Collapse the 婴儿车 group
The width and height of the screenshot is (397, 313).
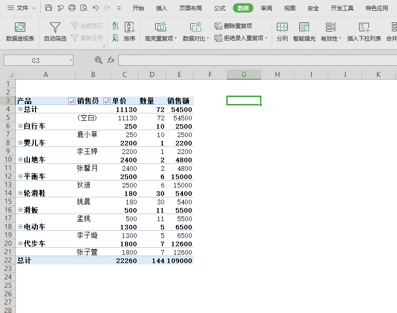(x=20, y=143)
